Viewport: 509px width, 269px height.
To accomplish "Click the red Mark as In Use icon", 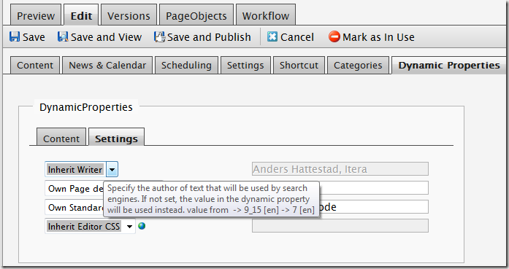I will click(x=334, y=36).
